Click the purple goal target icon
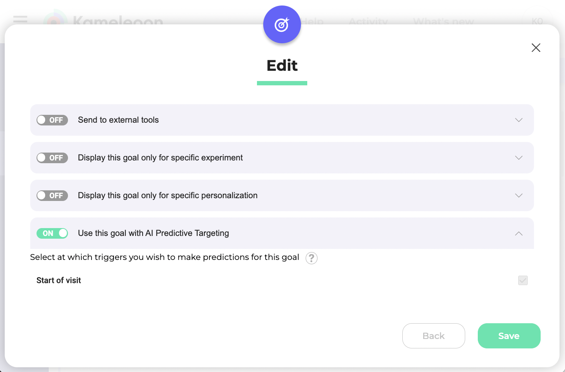565x372 pixels. (x=282, y=25)
